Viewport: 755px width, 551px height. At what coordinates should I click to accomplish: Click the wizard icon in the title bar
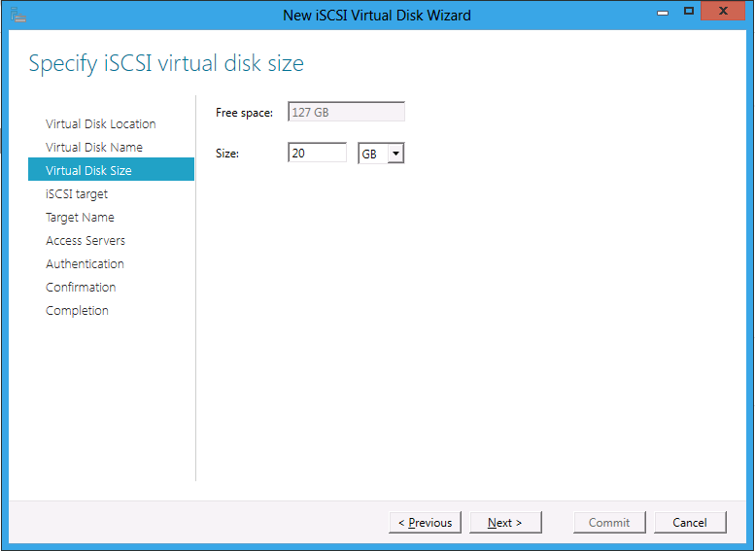(18, 15)
